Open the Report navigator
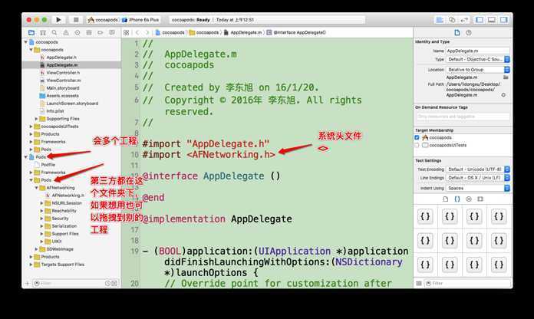This screenshot has width=534, height=319. [112, 33]
